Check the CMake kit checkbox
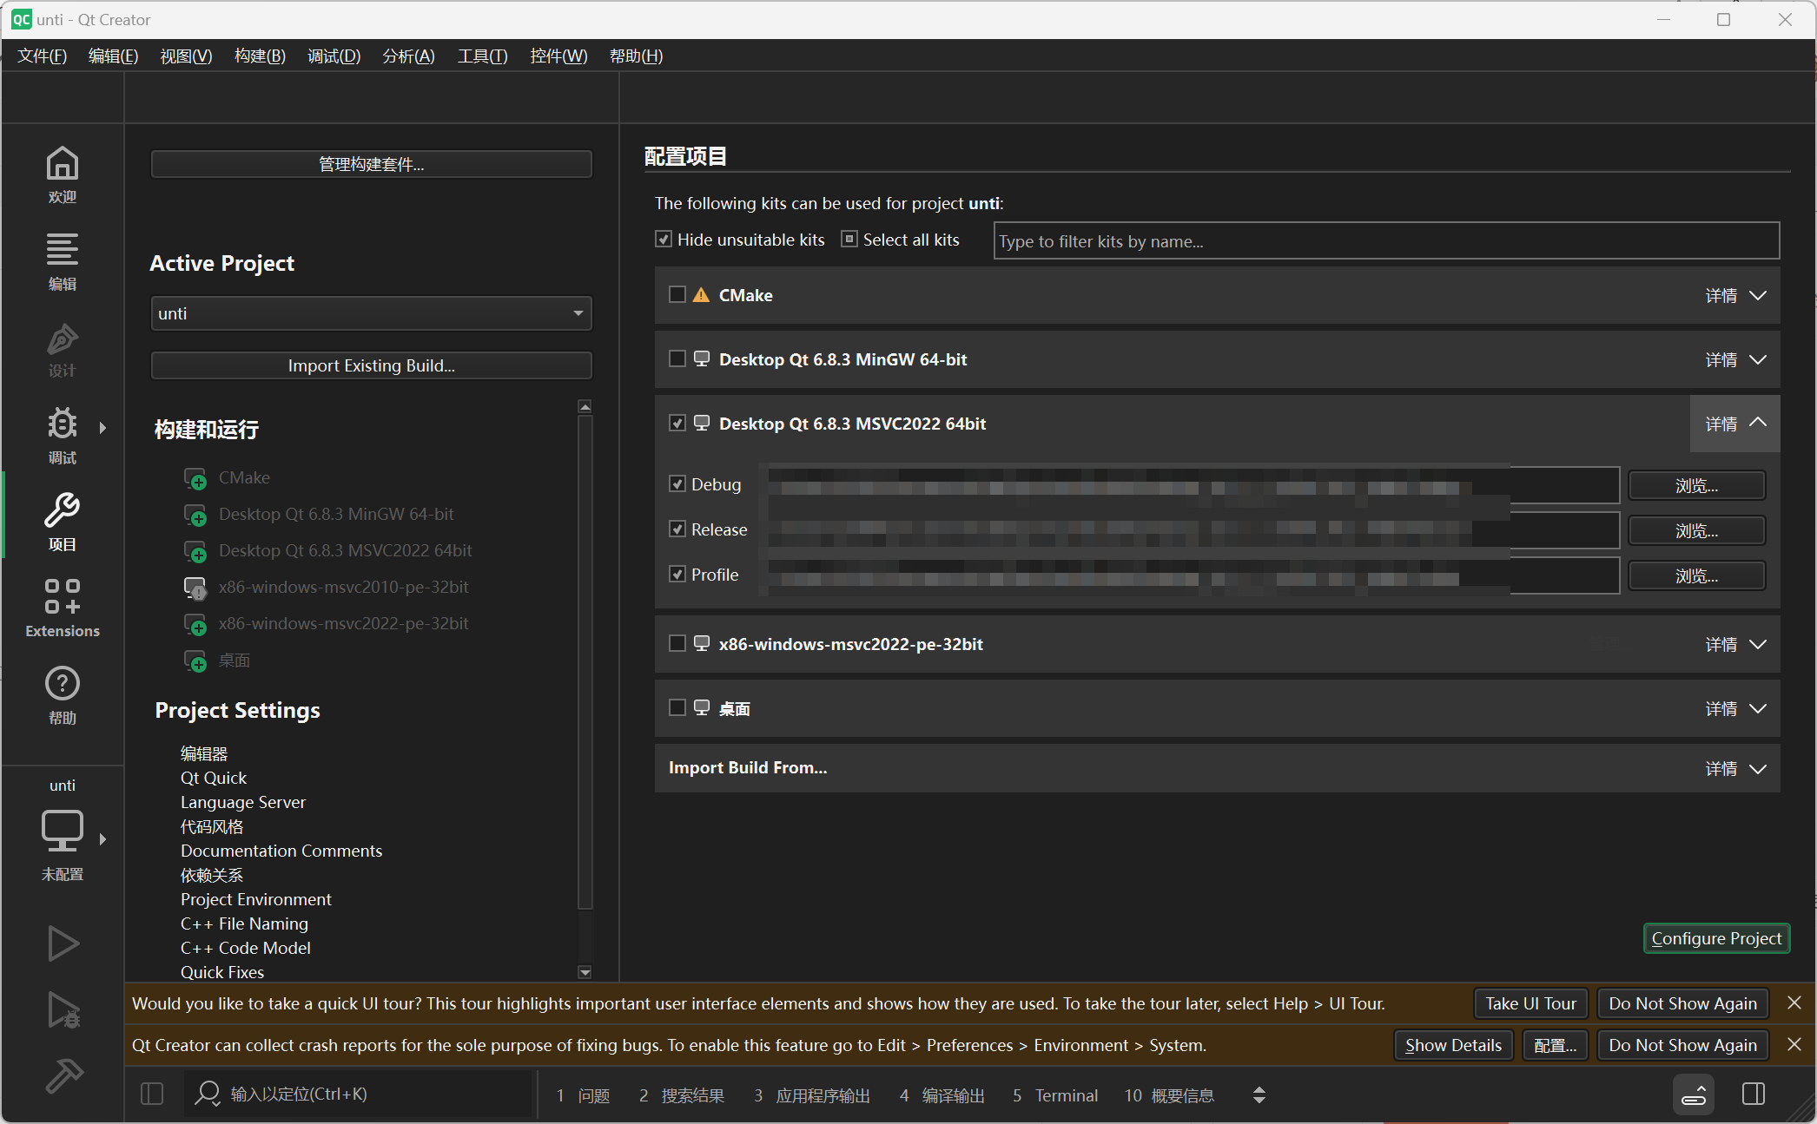This screenshot has height=1124, width=1817. tap(677, 295)
